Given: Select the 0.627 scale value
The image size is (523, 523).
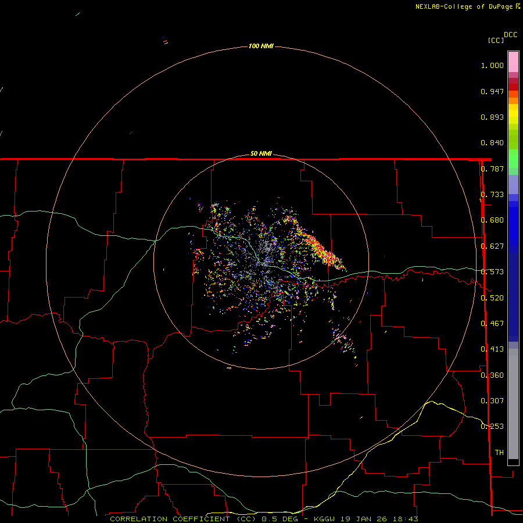Looking at the screenshot, I should [x=492, y=246].
